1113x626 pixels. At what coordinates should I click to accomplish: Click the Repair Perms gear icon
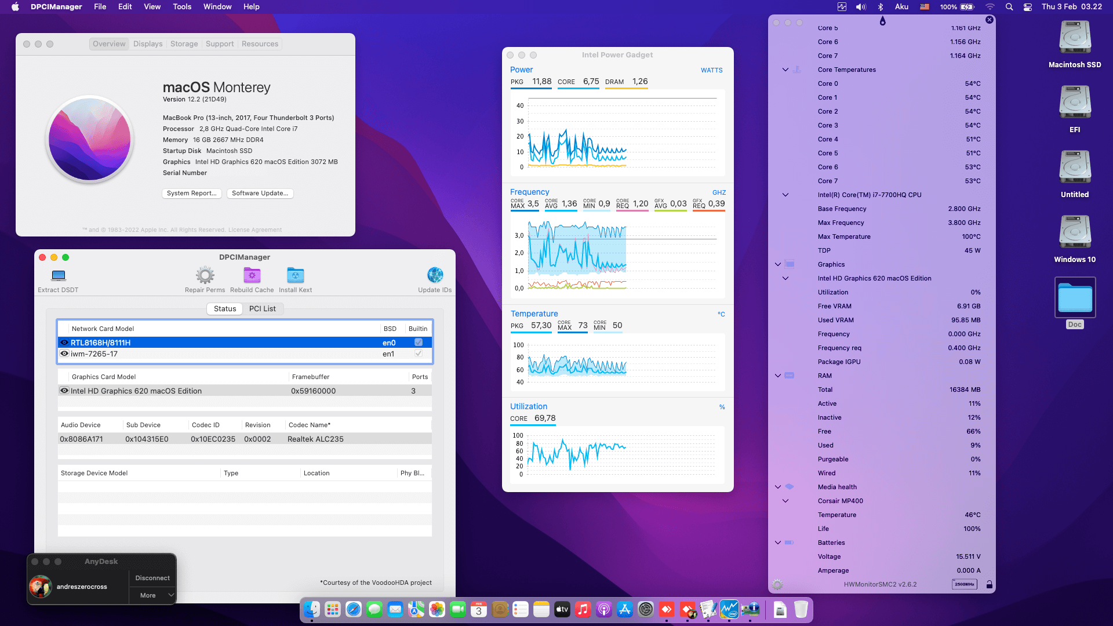pyautogui.click(x=205, y=275)
